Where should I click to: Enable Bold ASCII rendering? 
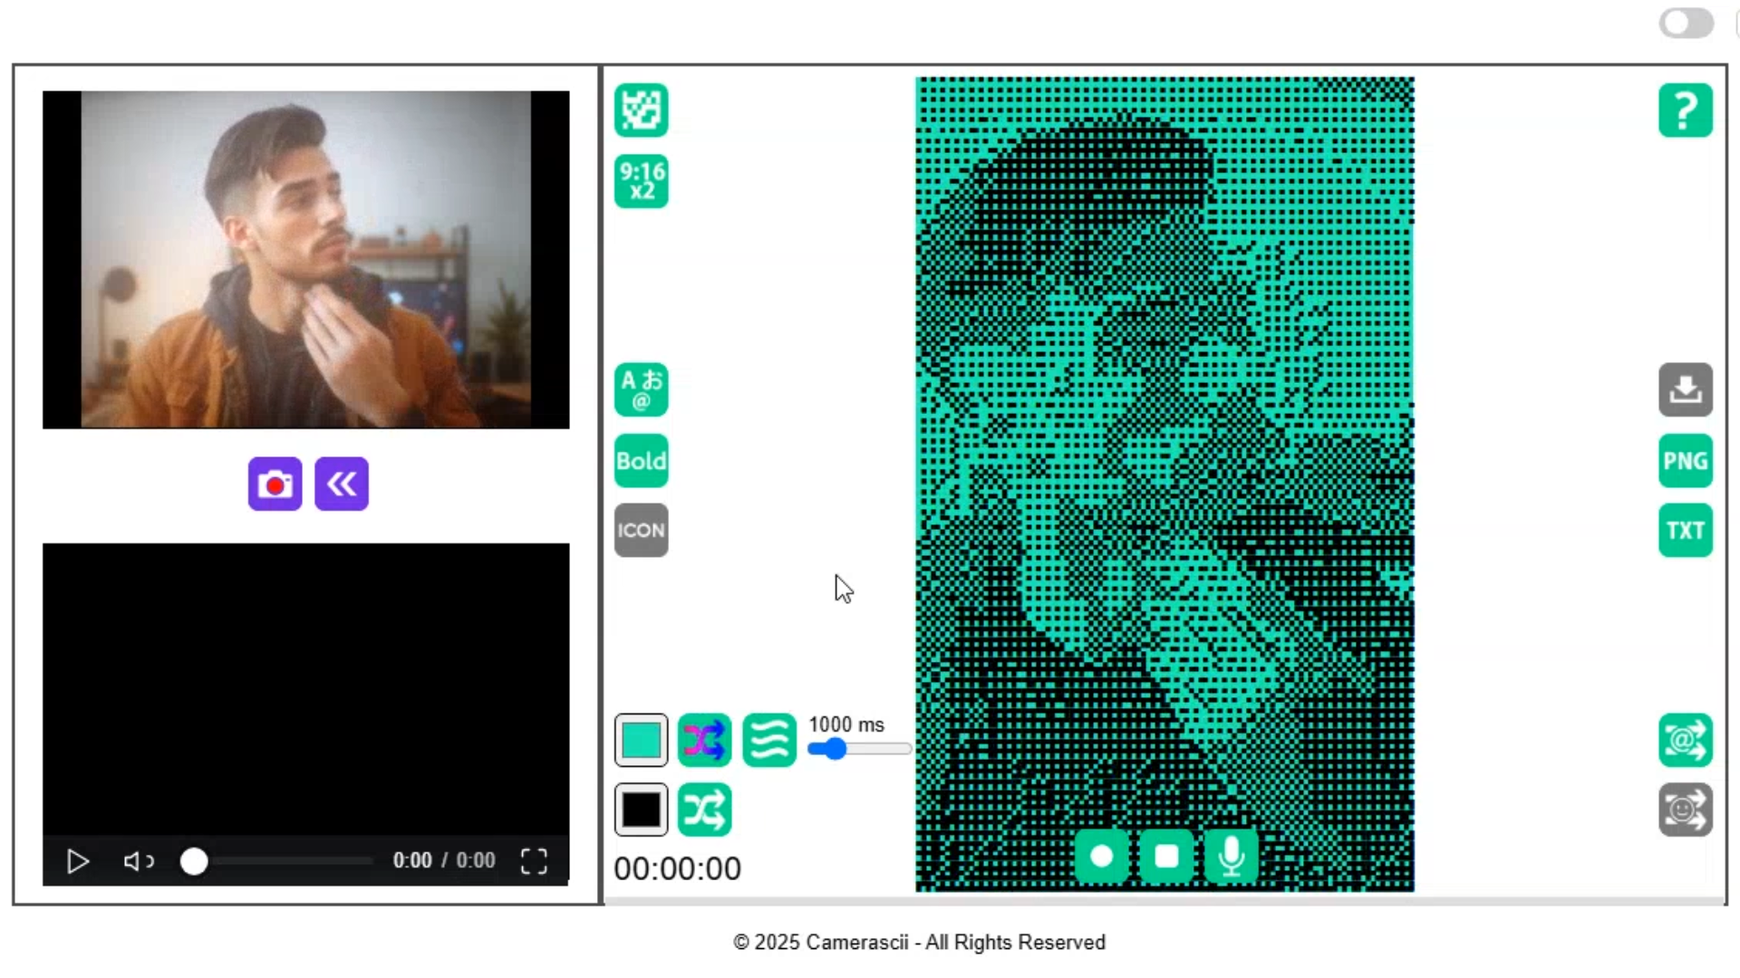point(641,461)
